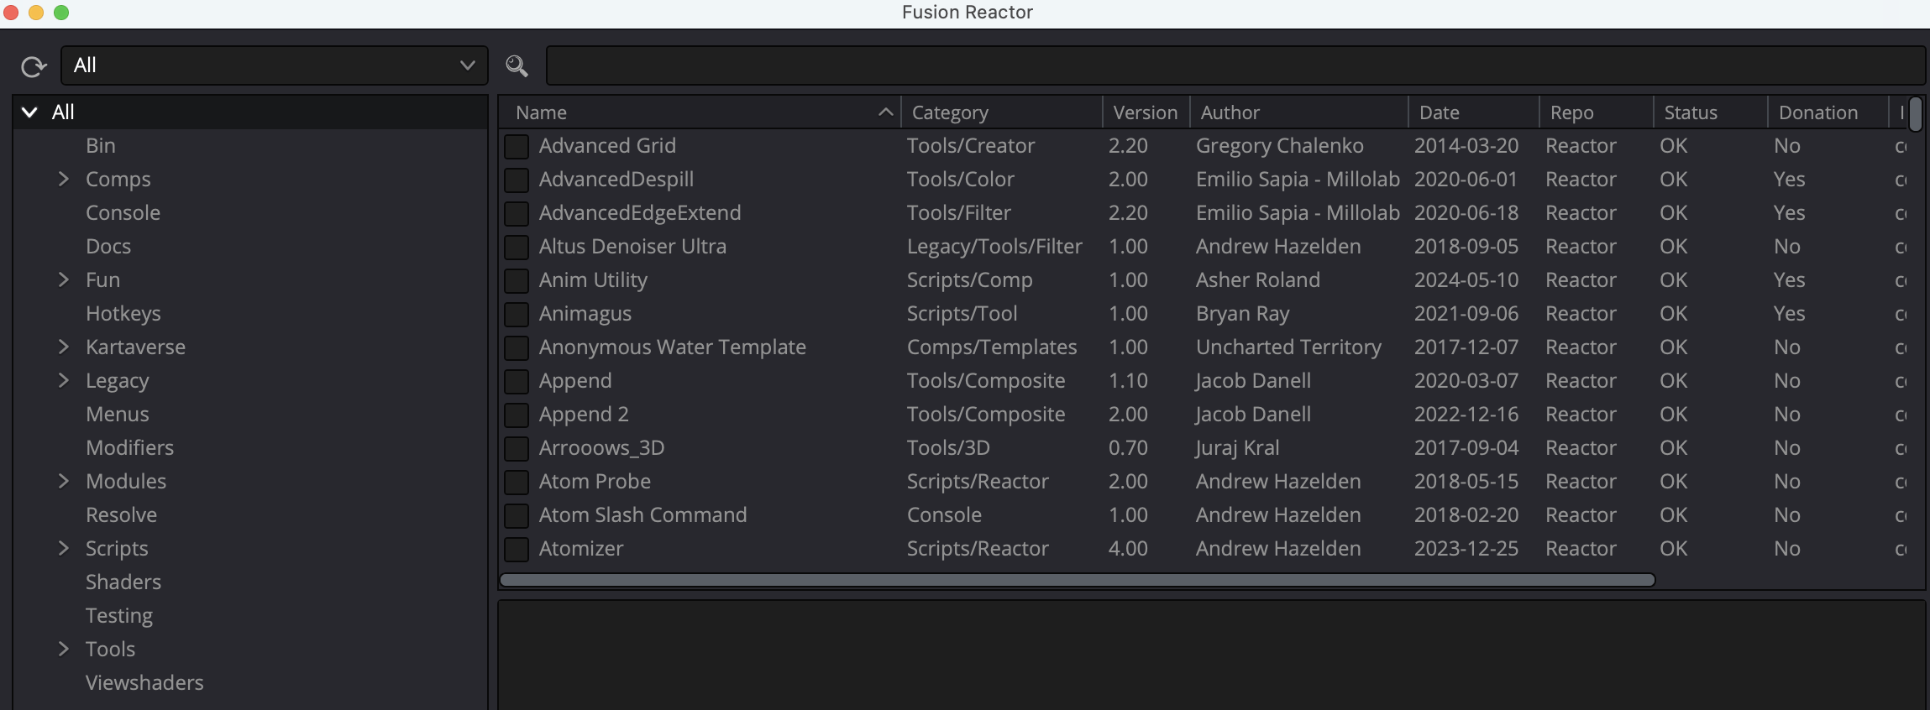1930x710 pixels.
Task: Tick the Atomizer checkbox
Action: pyautogui.click(x=517, y=549)
